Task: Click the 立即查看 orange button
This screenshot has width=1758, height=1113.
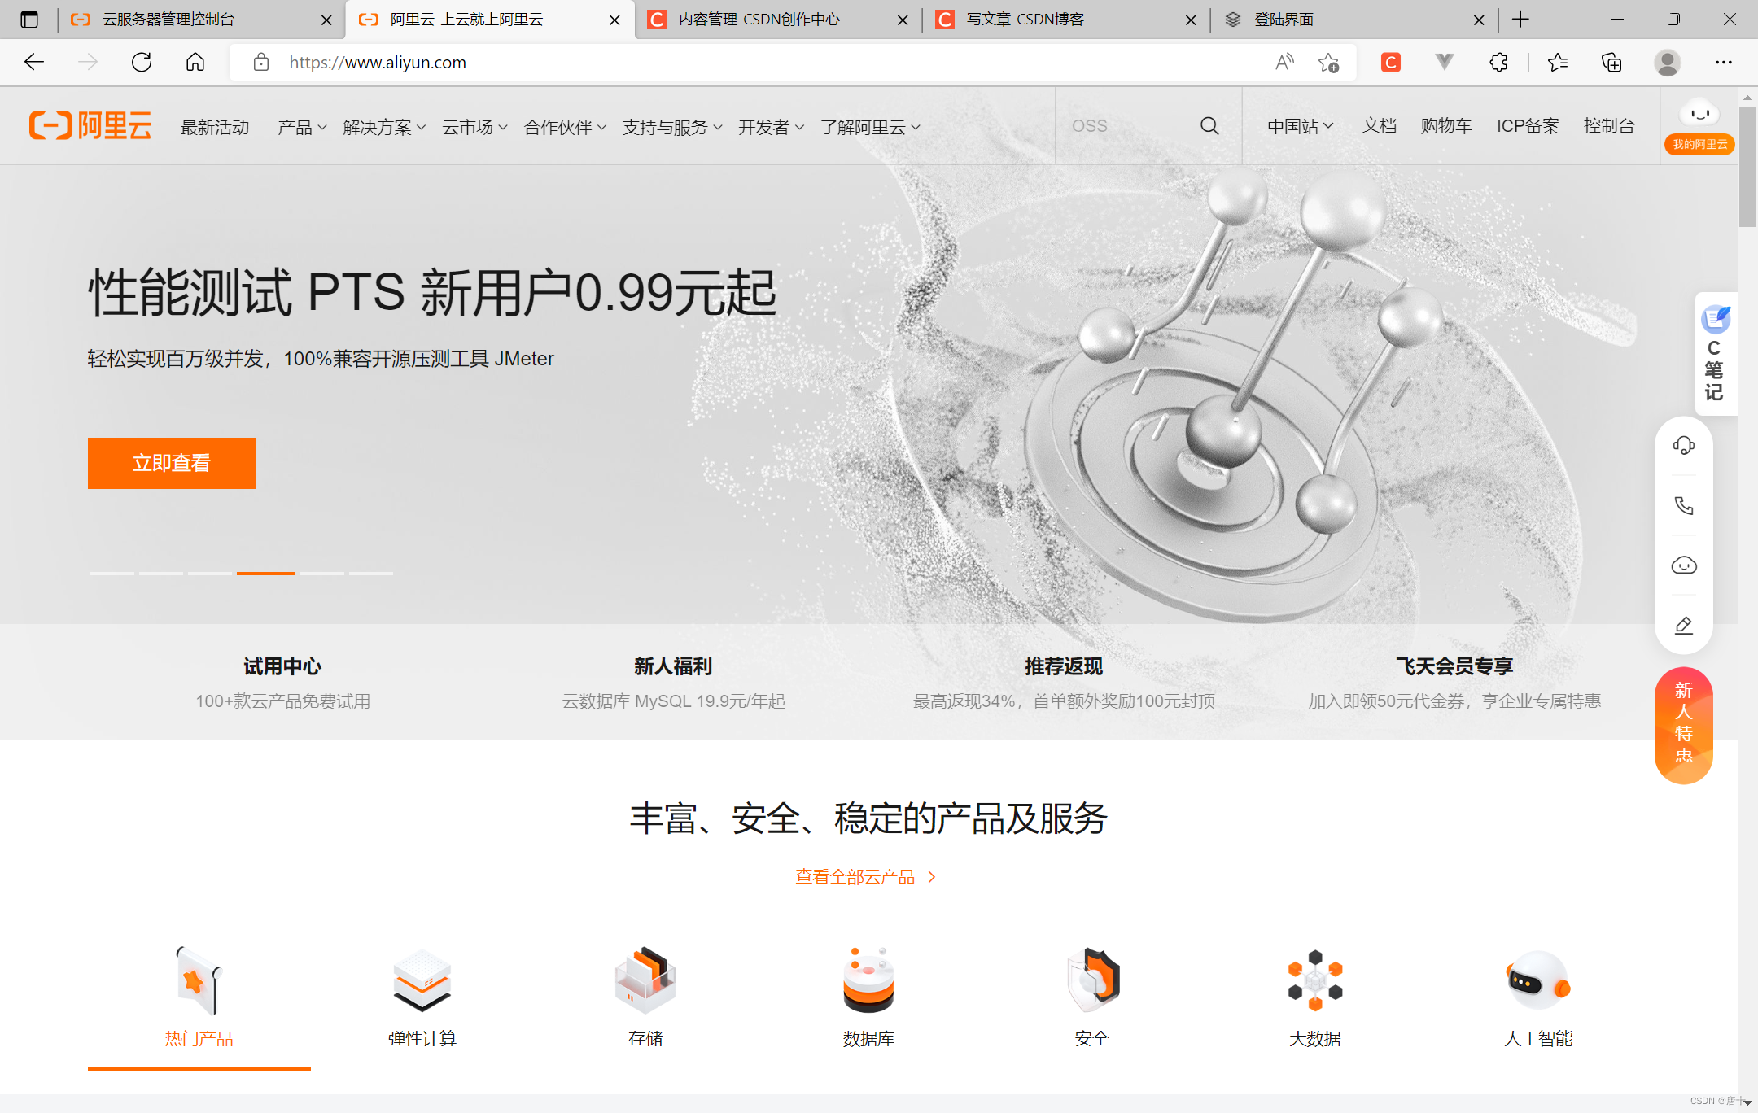Action: 172,463
